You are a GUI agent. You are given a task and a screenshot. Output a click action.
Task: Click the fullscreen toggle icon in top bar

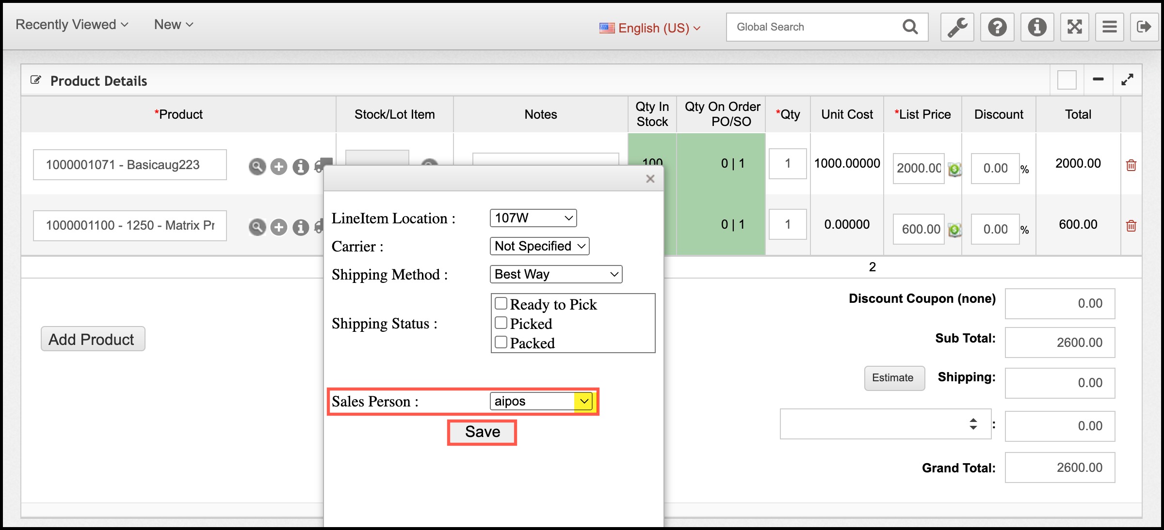point(1075,27)
